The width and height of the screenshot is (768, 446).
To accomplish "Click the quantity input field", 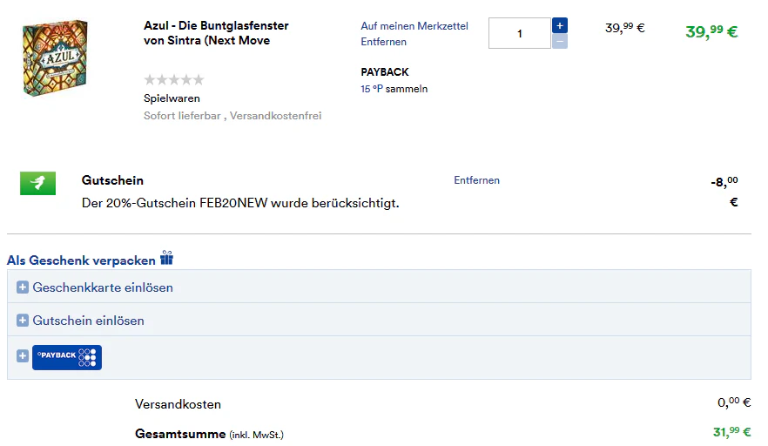I will [519, 33].
